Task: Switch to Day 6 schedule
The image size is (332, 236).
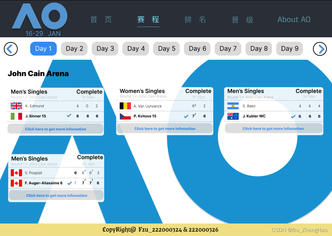Action: pyautogui.click(x=197, y=49)
